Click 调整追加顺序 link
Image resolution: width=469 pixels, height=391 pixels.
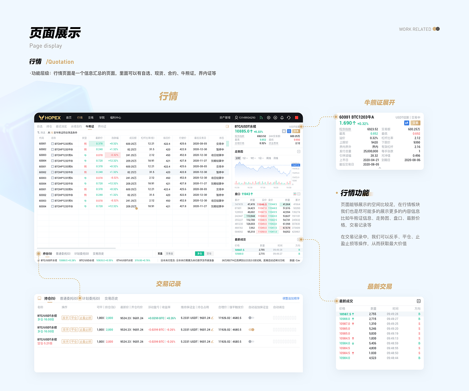(291, 299)
